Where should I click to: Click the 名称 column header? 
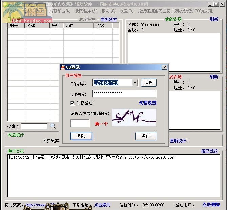(37, 26)
